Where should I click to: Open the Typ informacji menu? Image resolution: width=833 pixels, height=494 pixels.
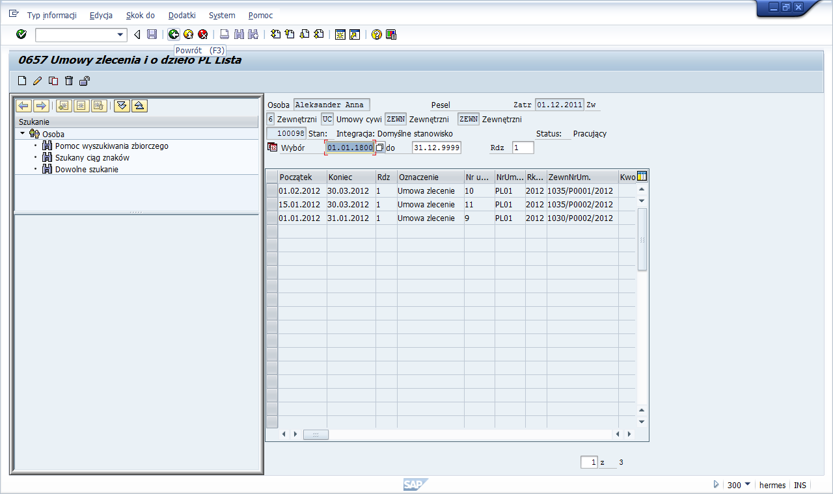pos(52,15)
